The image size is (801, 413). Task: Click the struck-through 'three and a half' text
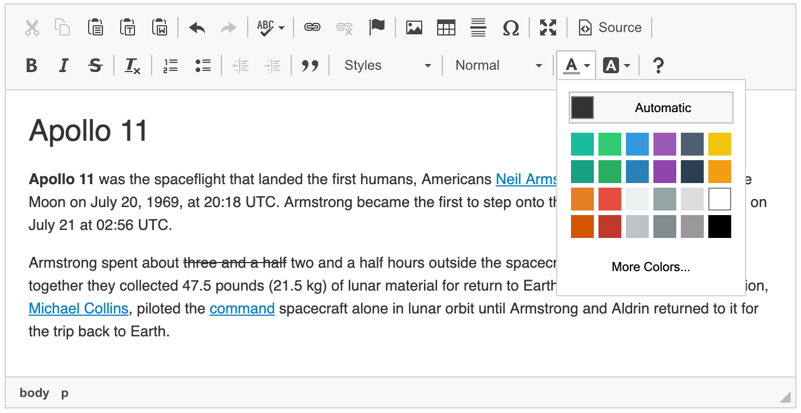click(235, 263)
